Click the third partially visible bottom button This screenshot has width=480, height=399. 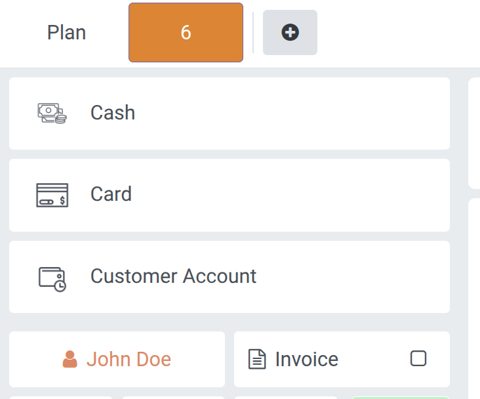coord(285,397)
